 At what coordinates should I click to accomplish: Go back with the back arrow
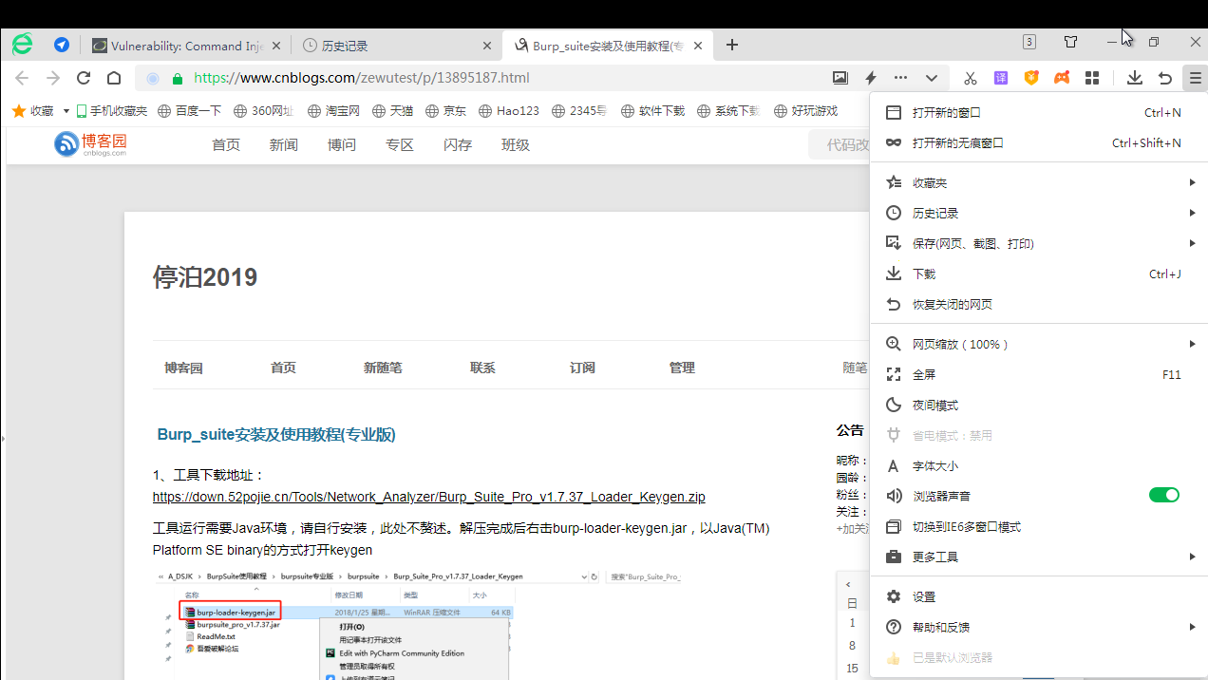pyautogui.click(x=22, y=78)
